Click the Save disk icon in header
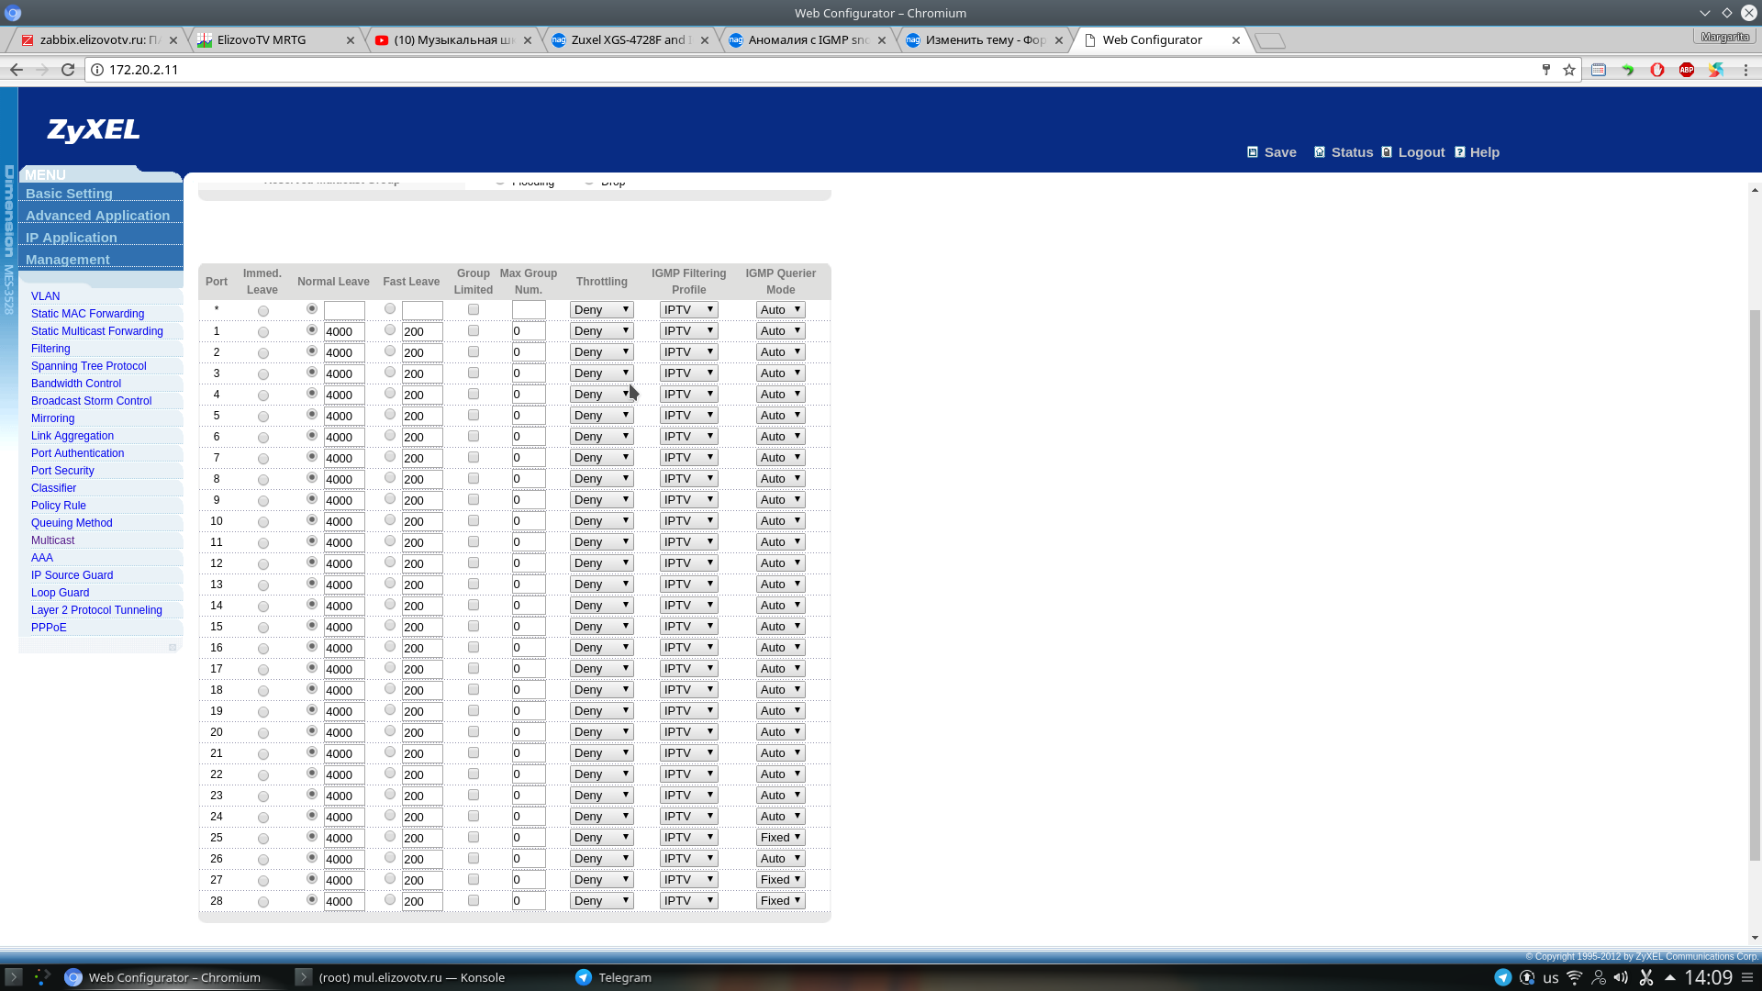 1253,152
